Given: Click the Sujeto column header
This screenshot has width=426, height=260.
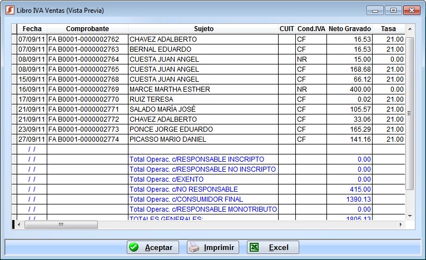Looking at the screenshot, I should coord(203,29).
